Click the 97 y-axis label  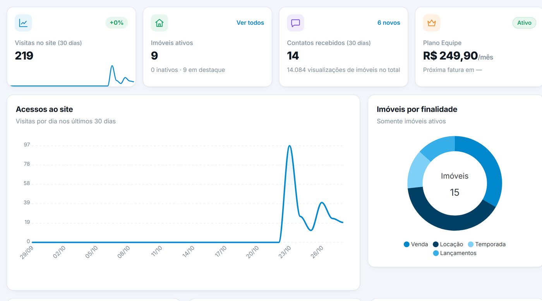[27, 145]
